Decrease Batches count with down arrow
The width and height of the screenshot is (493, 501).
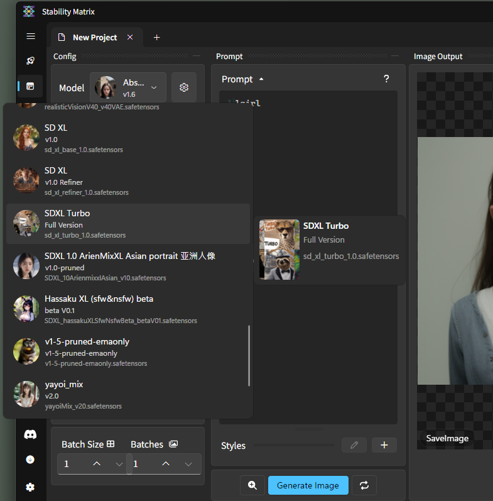tap(188, 464)
